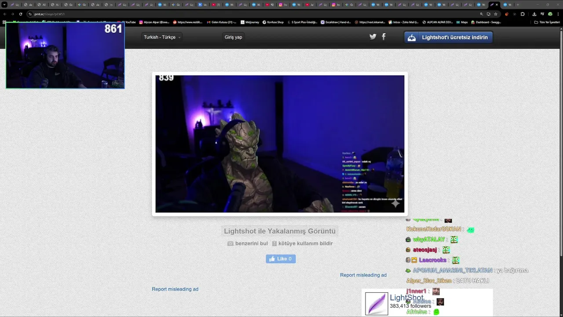Open the Midjourney bookmark
This screenshot has width=563, height=317.
click(250, 22)
